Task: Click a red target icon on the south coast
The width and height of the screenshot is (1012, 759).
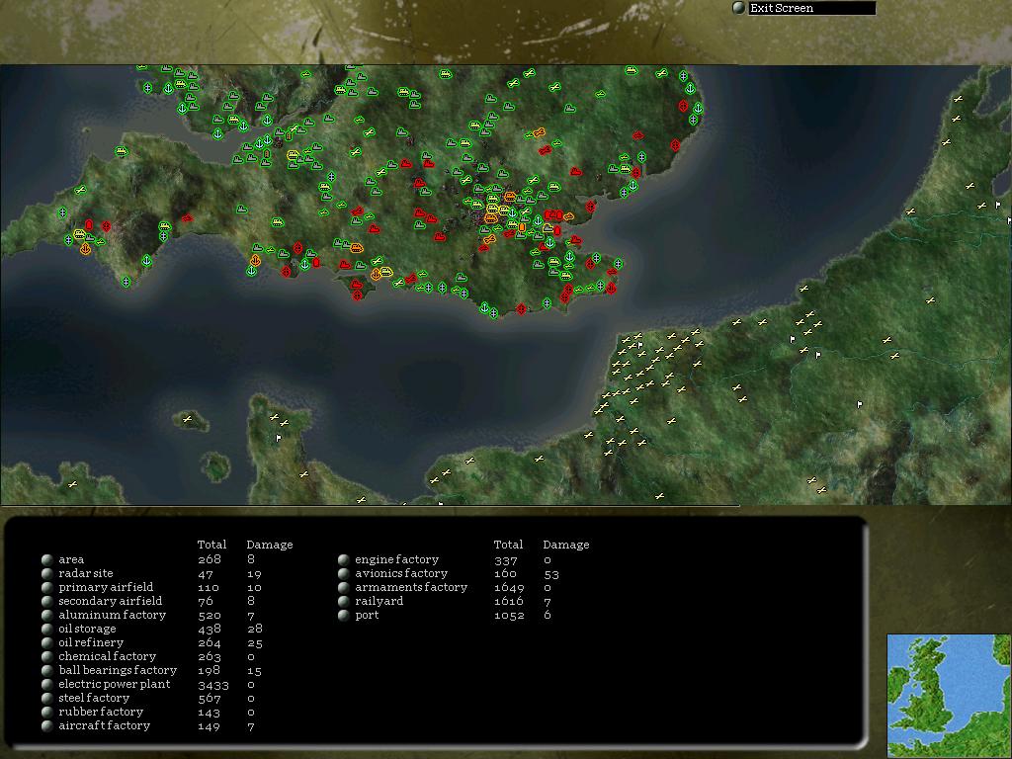Action: (x=522, y=306)
